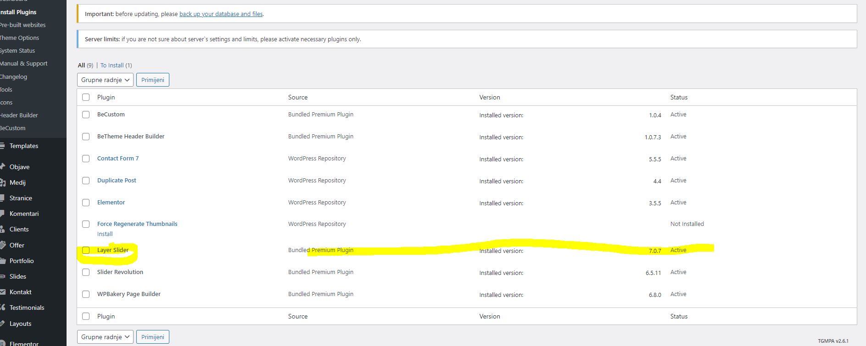Open the Tools submenu item
The image size is (866, 346).
pos(6,89)
